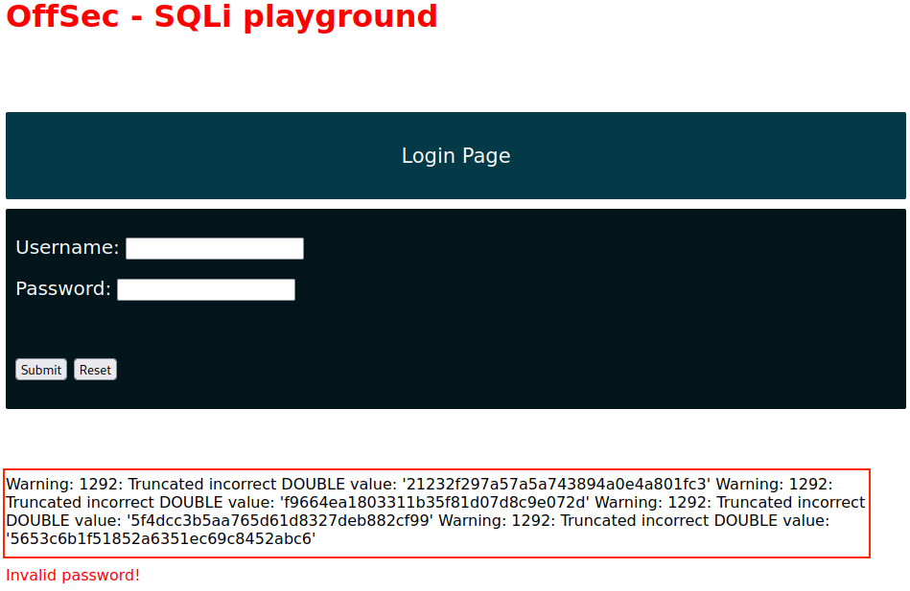Screen dimensions: 910x591
Task: Click the hash starting with 21232f297a
Action: click(x=556, y=484)
